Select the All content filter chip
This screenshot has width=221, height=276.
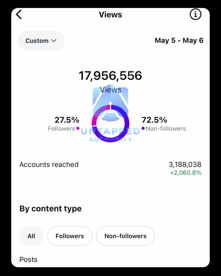(x=31, y=236)
